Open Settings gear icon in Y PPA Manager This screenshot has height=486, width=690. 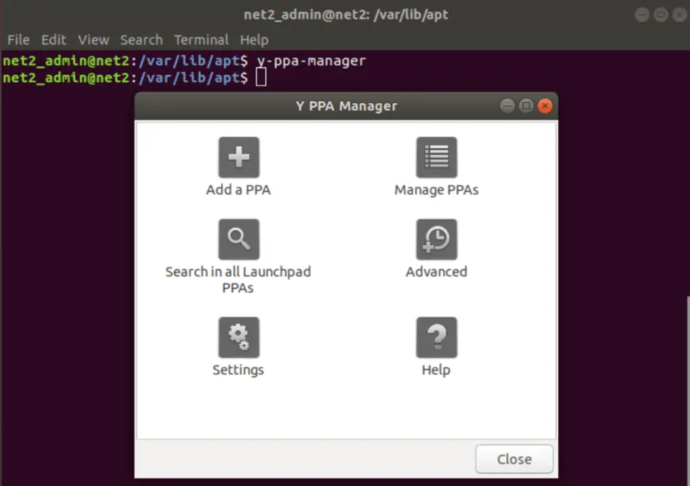pyautogui.click(x=239, y=337)
